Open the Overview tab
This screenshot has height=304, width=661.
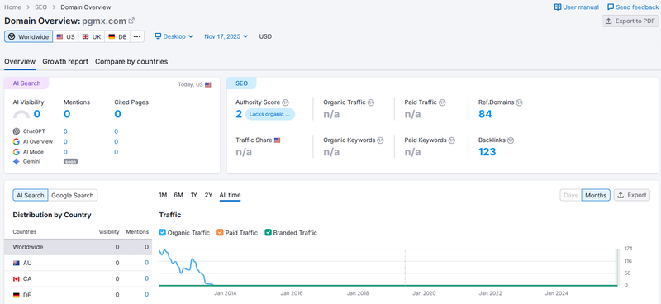tap(20, 62)
